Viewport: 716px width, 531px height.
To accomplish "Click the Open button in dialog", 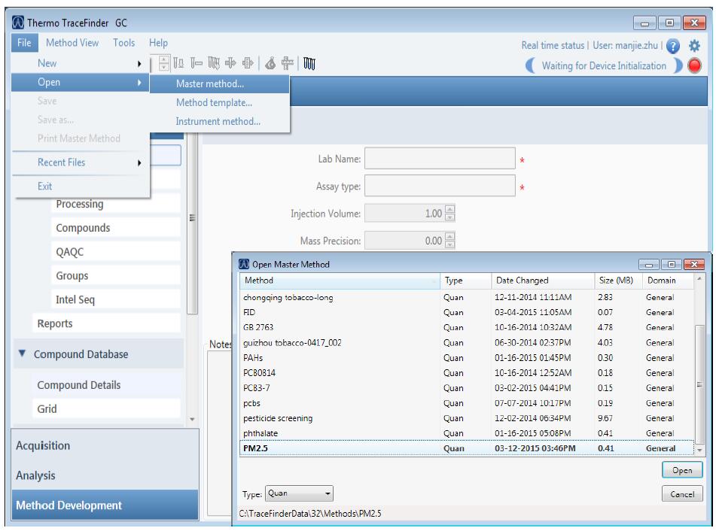I will pos(682,470).
